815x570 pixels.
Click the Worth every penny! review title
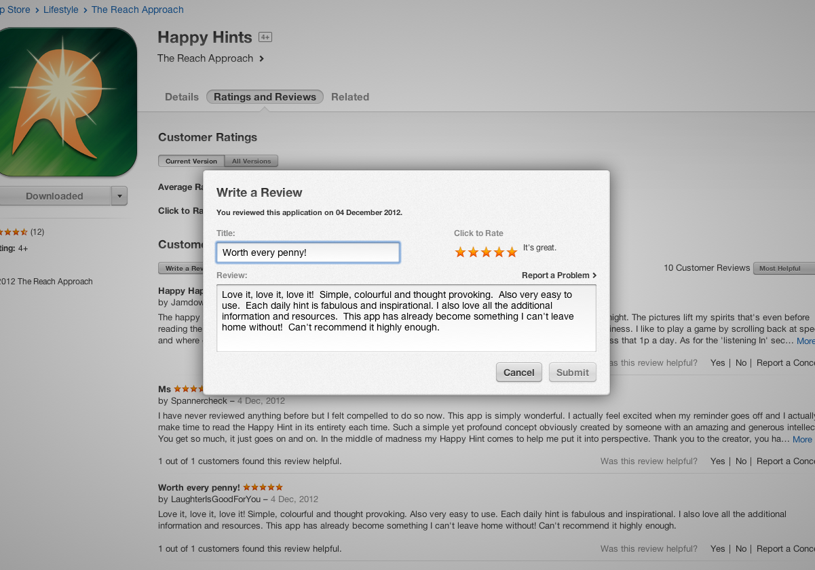coord(199,487)
